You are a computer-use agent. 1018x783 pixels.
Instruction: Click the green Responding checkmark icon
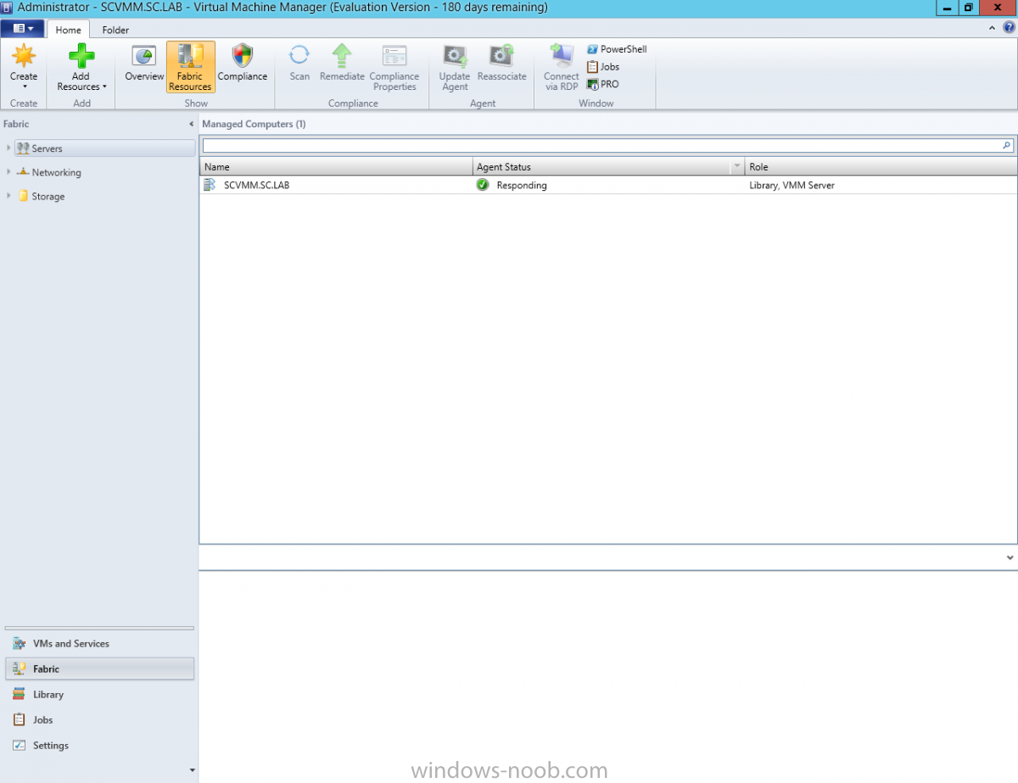(x=483, y=185)
